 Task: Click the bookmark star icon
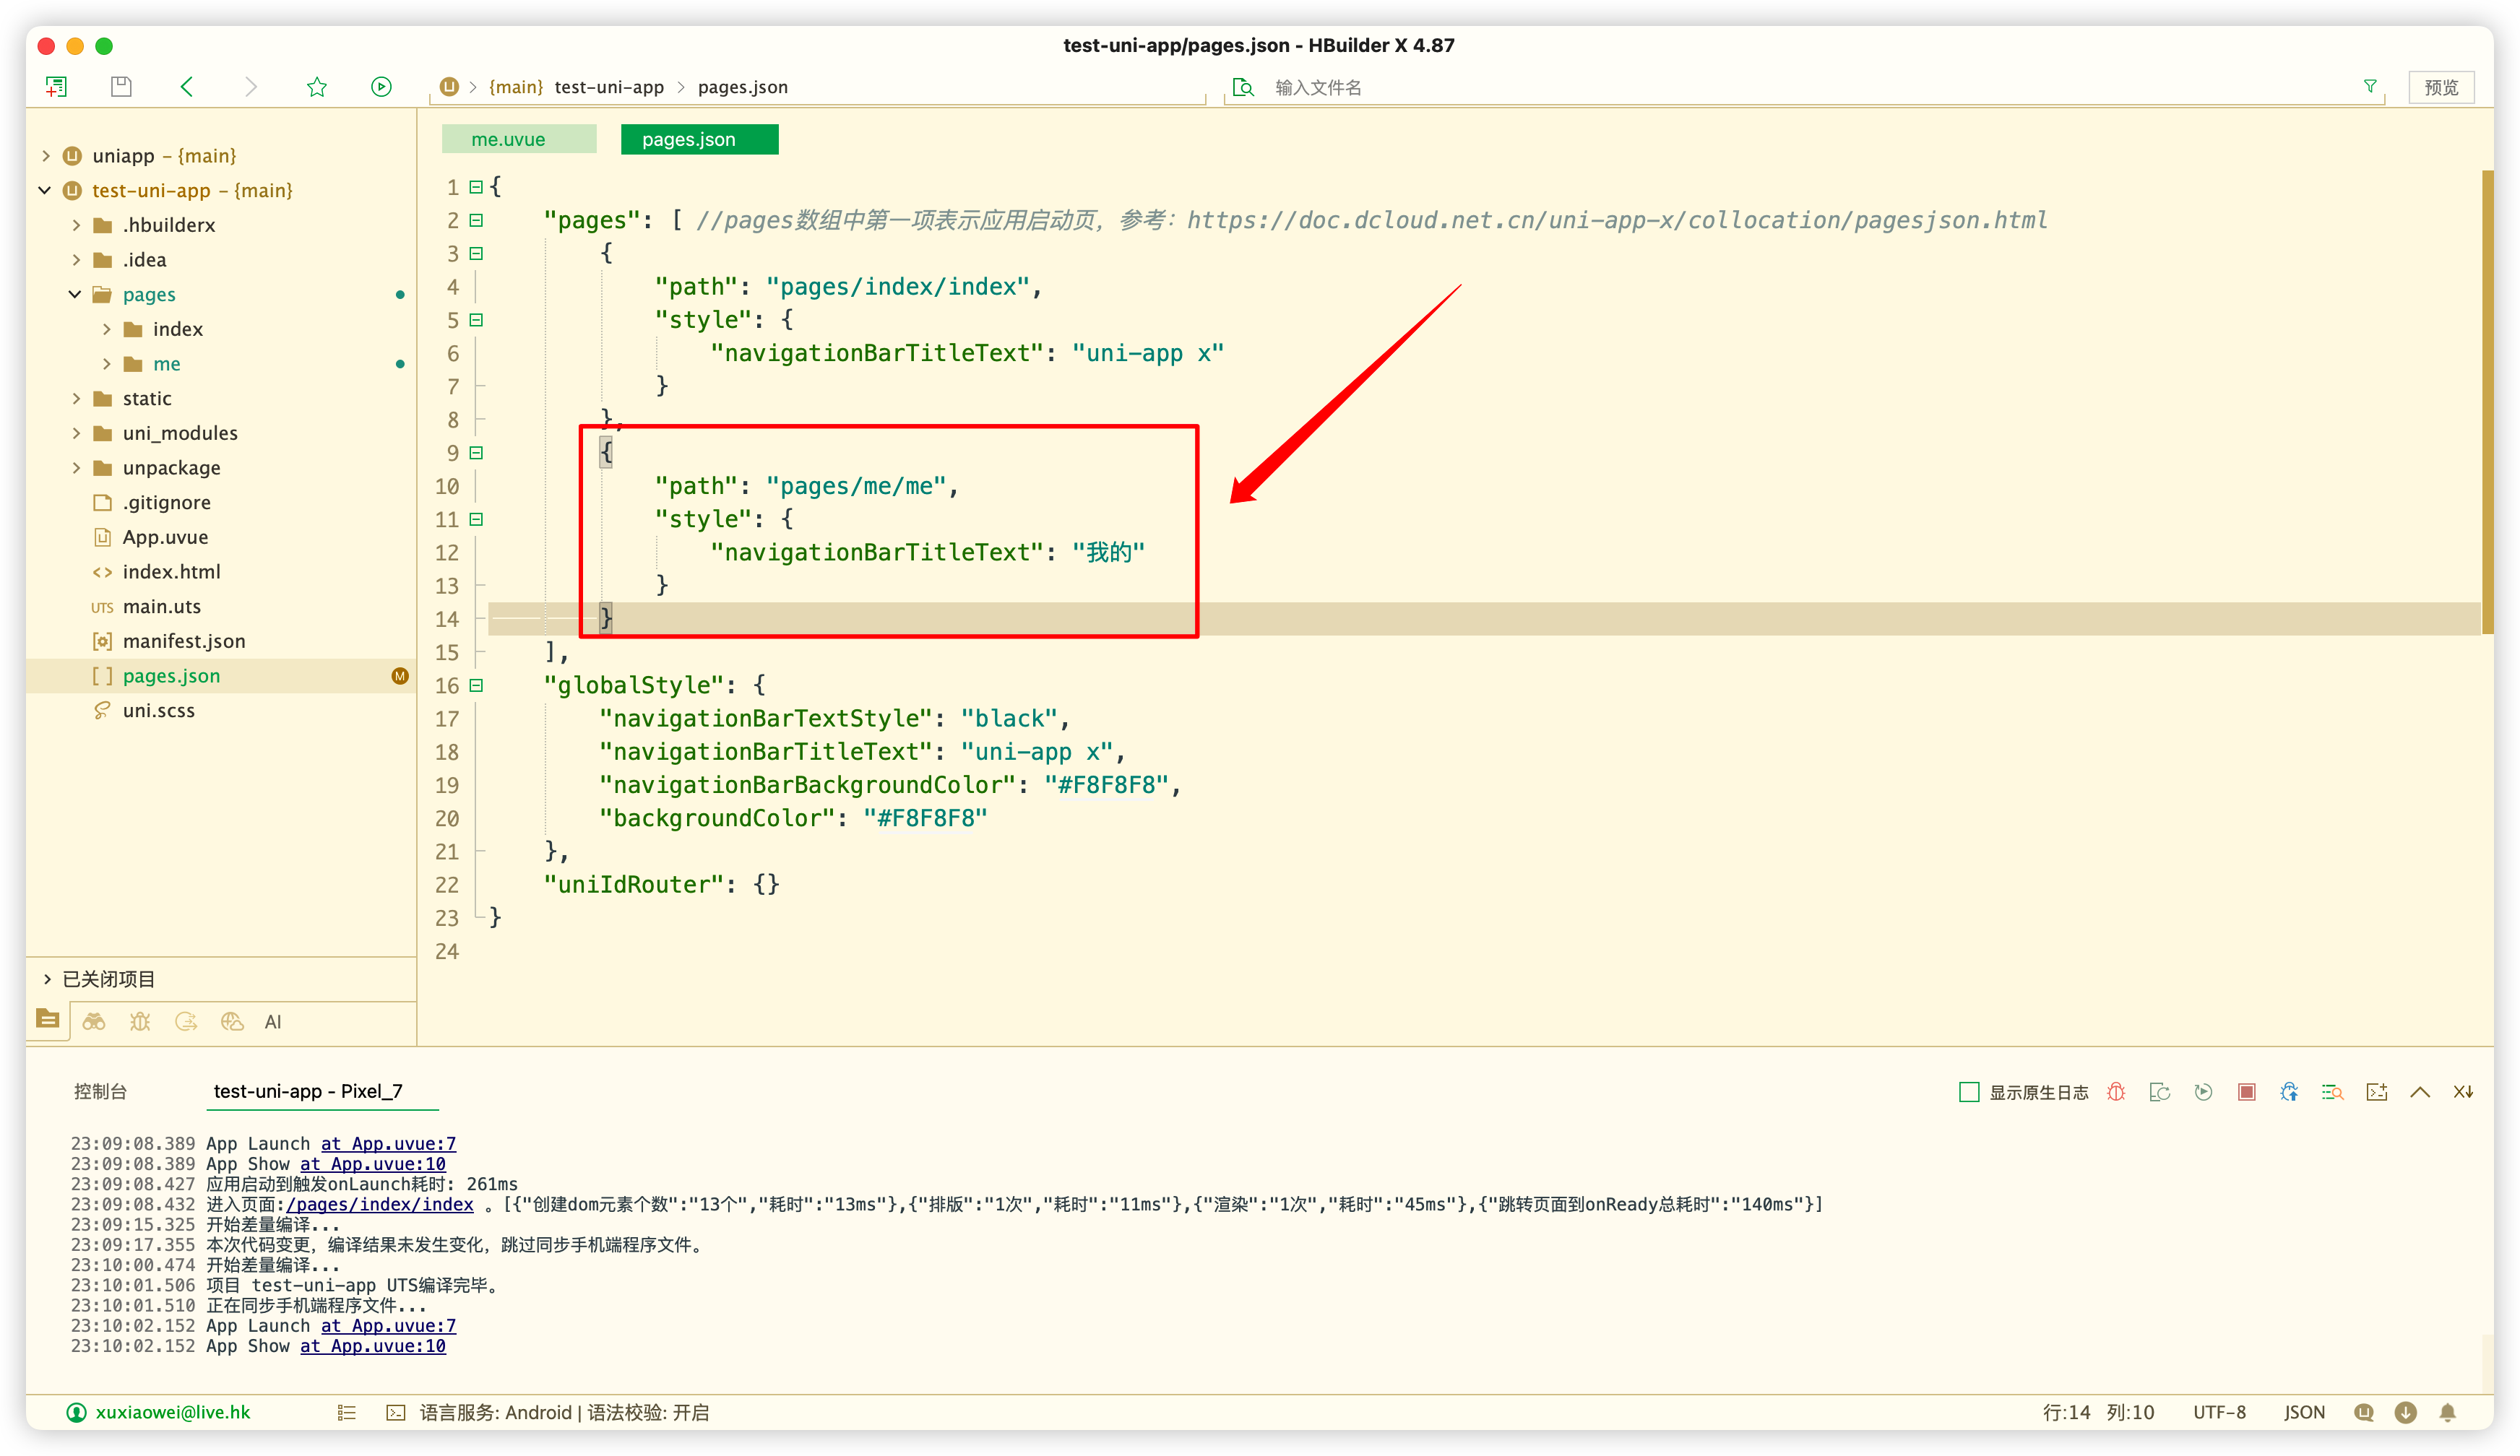pyautogui.click(x=317, y=87)
